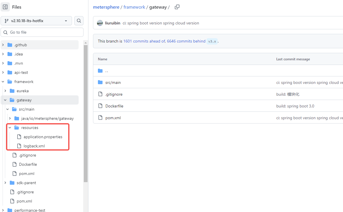The height and width of the screenshot is (212, 343).
Task: Open Dockerfile in the file tree
Action: pos(28,164)
